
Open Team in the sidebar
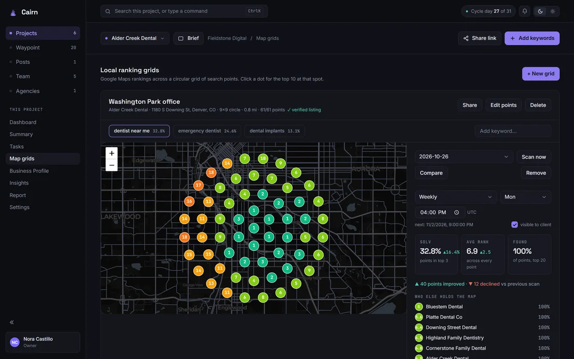[43, 76]
